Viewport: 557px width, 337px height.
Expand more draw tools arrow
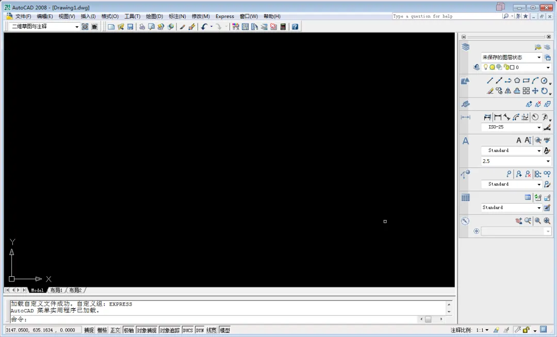point(550,83)
